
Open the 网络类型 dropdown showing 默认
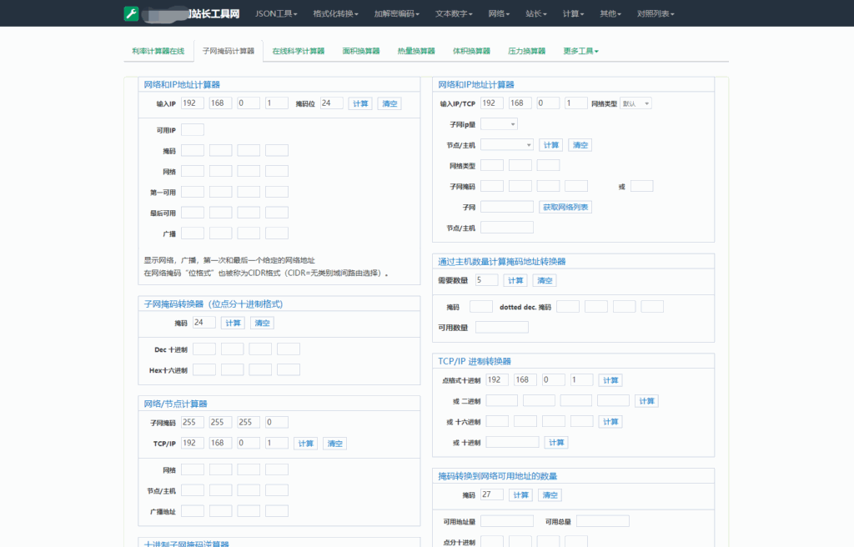coord(635,103)
